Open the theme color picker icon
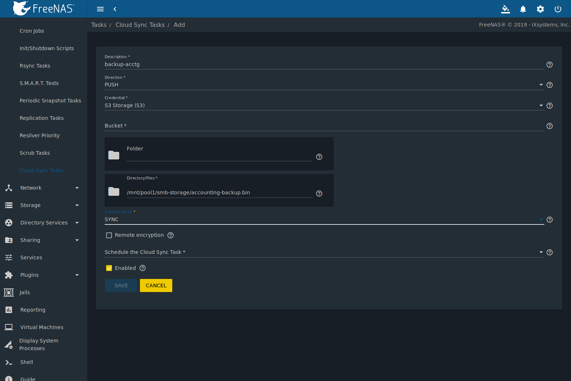 pyautogui.click(x=505, y=9)
